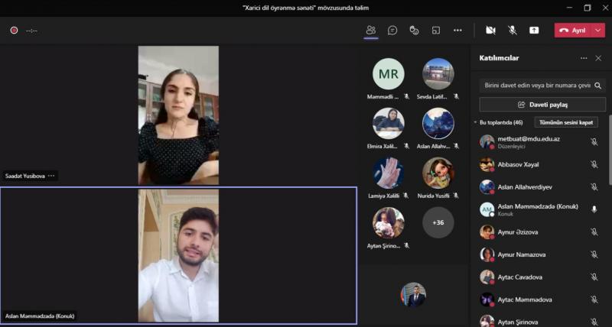This screenshot has width=612, height=327.
Task: Select participant Aynur Əzizova in list
Action: (539, 232)
